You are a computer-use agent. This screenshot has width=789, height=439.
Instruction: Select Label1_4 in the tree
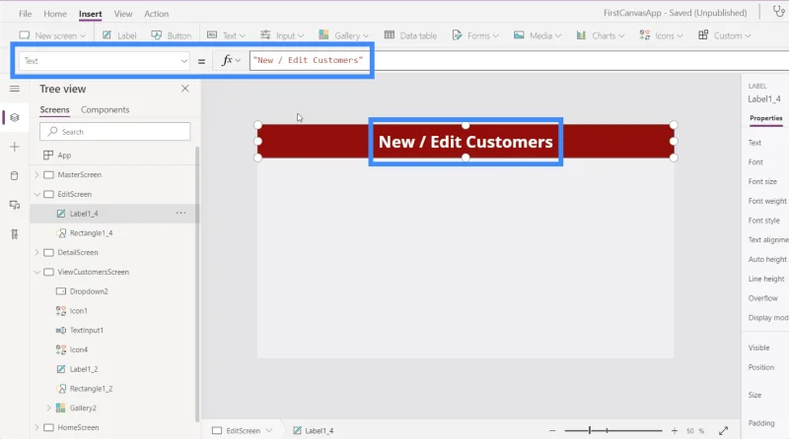click(x=84, y=214)
